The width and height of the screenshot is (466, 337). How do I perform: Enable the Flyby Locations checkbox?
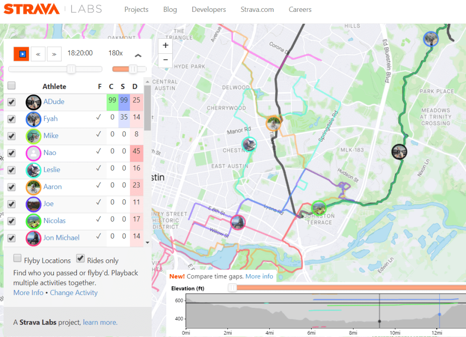pos(17,259)
